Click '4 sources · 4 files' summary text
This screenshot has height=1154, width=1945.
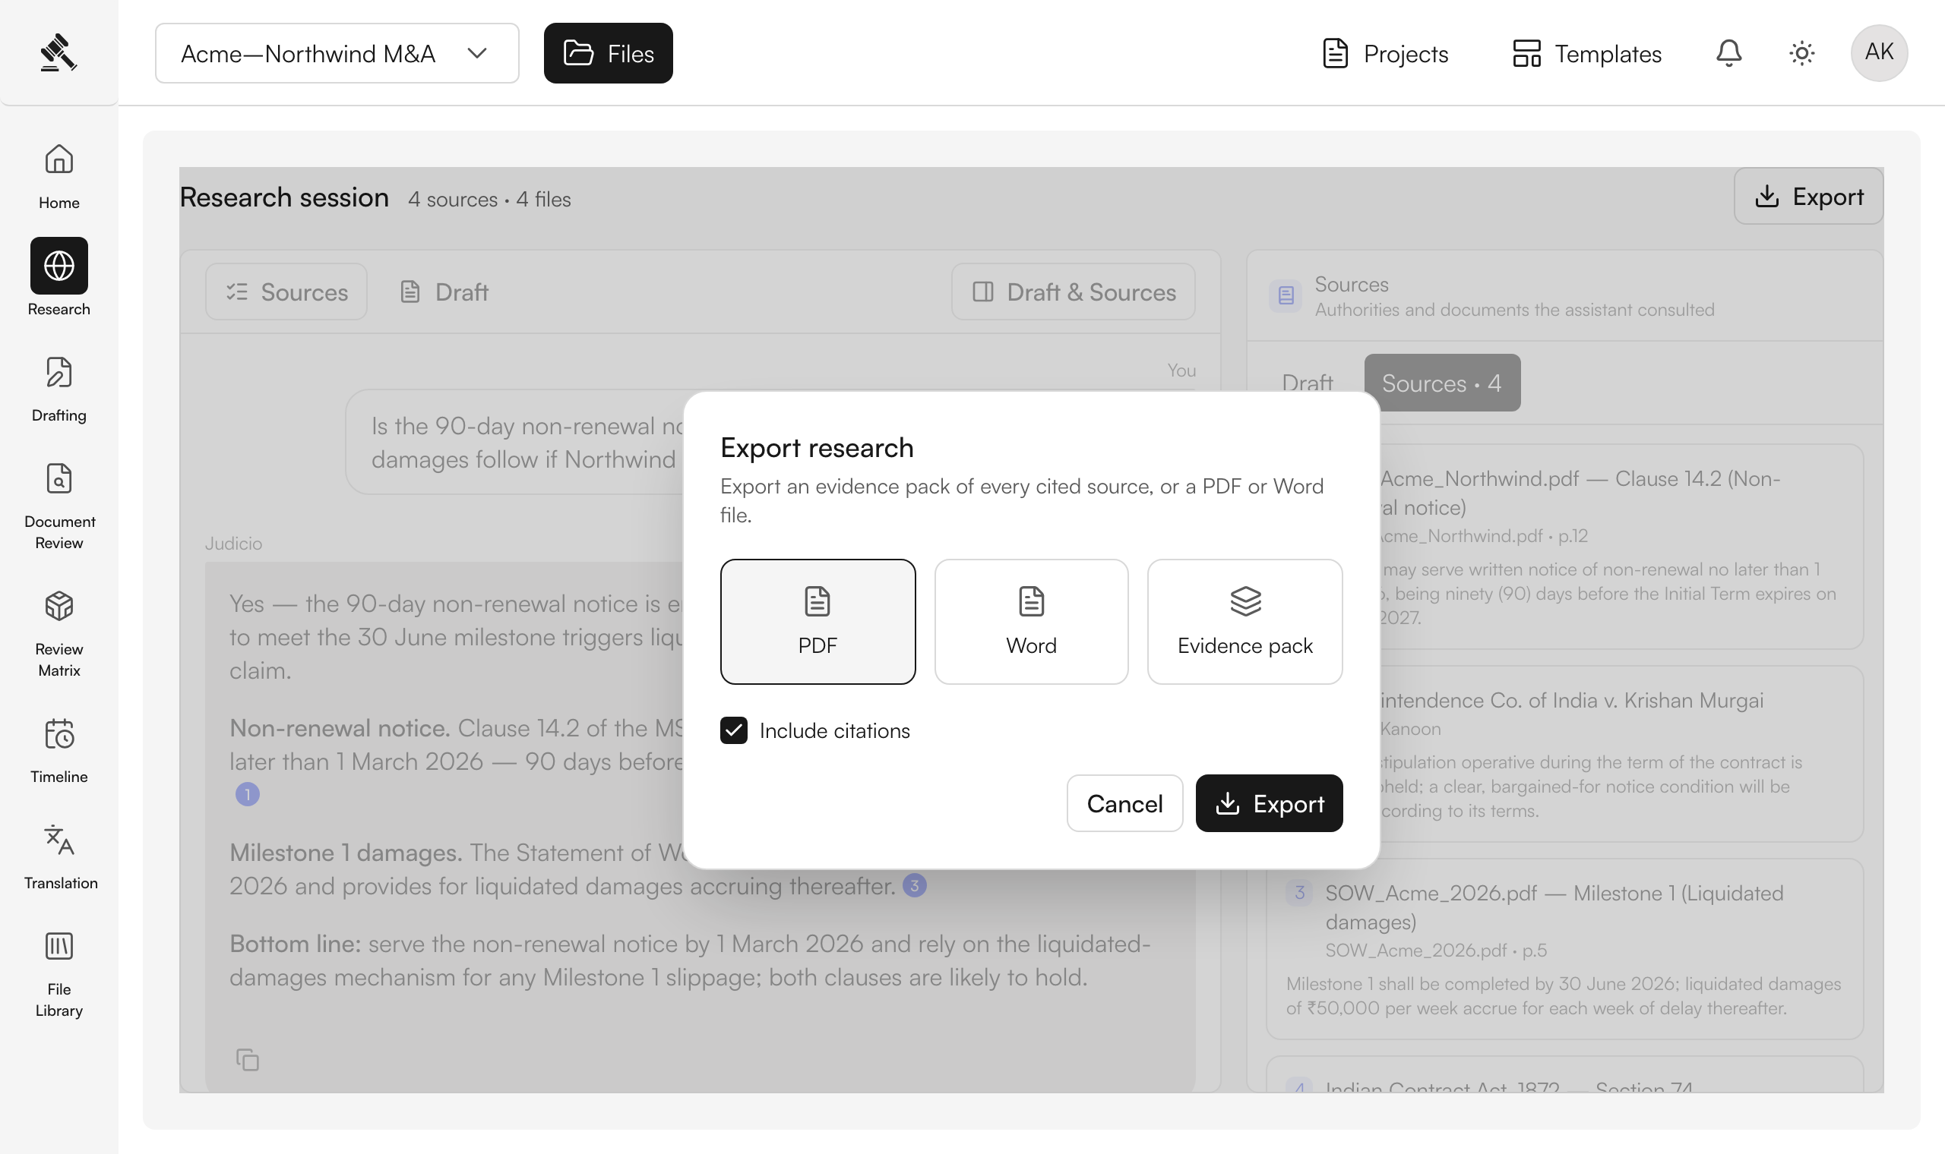tap(489, 199)
